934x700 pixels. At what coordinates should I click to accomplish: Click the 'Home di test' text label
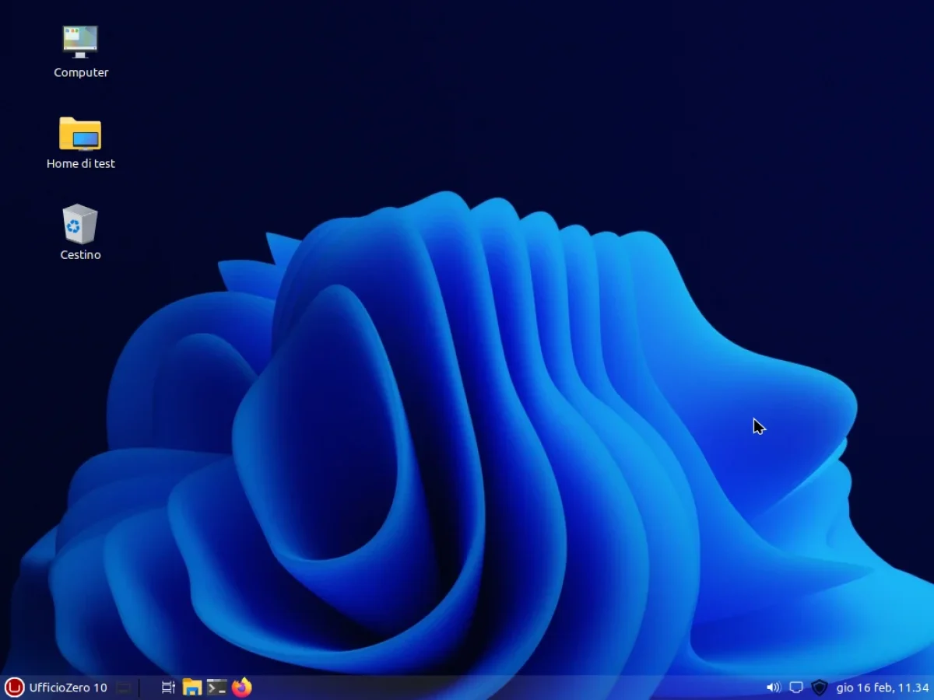(x=81, y=163)
